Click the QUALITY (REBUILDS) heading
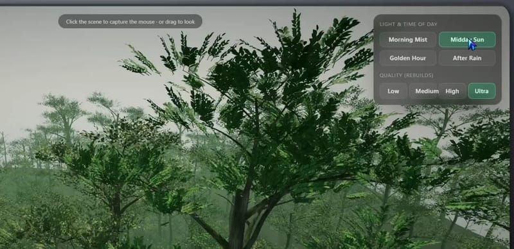The image size is (514, 249). point(407,75)
